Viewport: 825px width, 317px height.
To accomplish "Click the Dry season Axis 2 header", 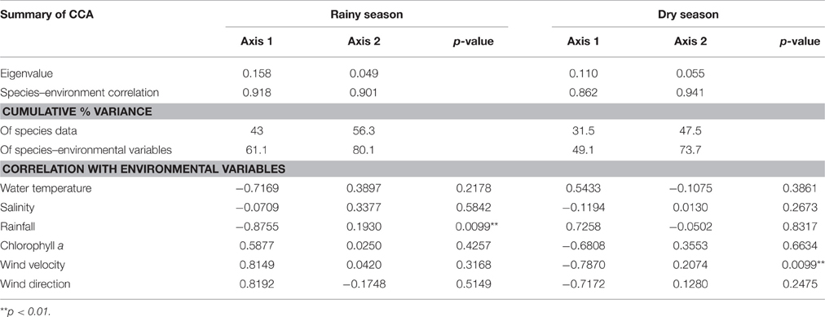I will tap(690, 41).
